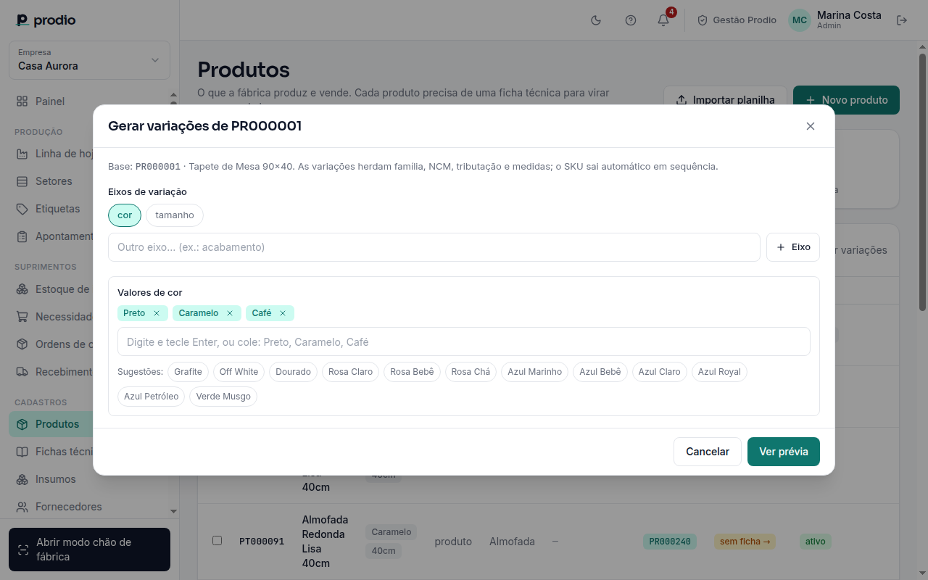Toggle the cor variation axis chip
The height and width of the screenshot is (580, 928).
point(125,215)
